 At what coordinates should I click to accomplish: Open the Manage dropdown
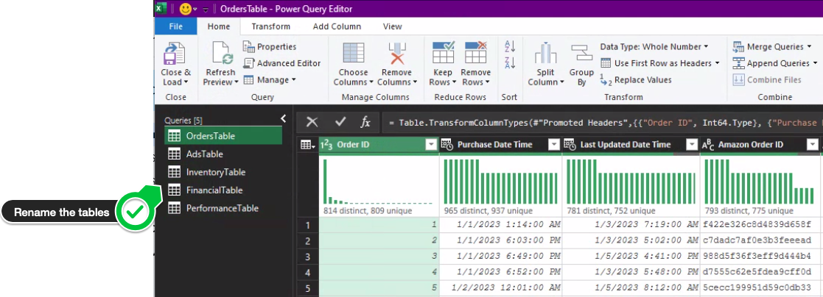coord(269,79)
